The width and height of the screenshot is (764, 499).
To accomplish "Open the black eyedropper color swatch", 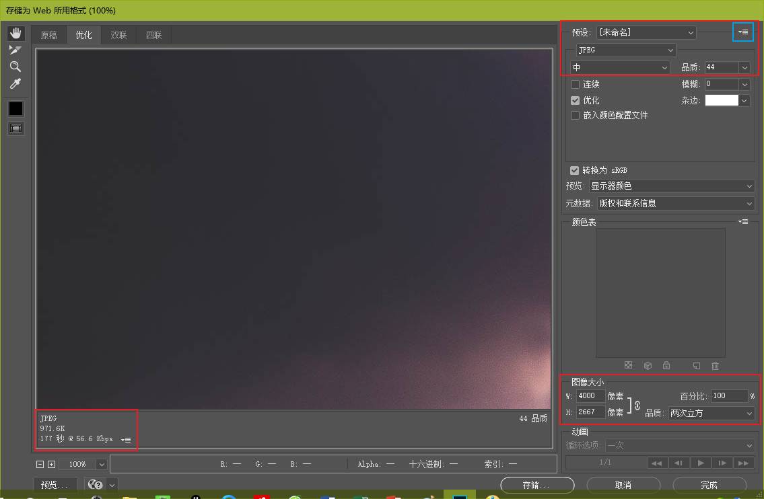I will tap(15, 108).
